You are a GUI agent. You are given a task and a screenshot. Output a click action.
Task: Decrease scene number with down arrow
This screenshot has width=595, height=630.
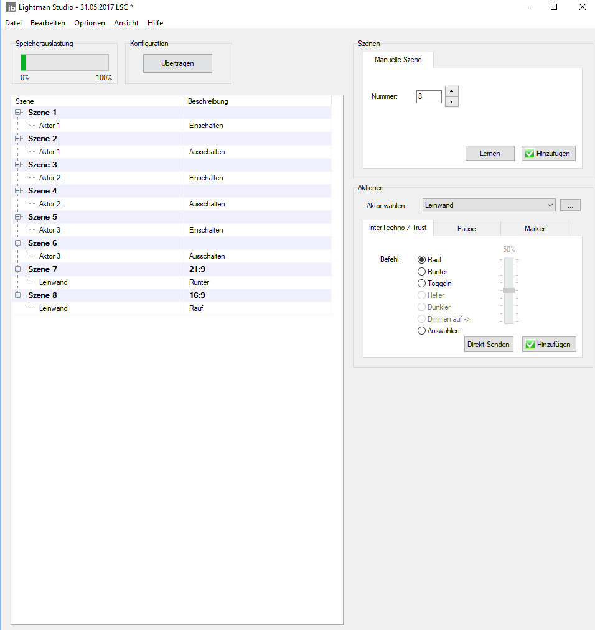(452, 102)
